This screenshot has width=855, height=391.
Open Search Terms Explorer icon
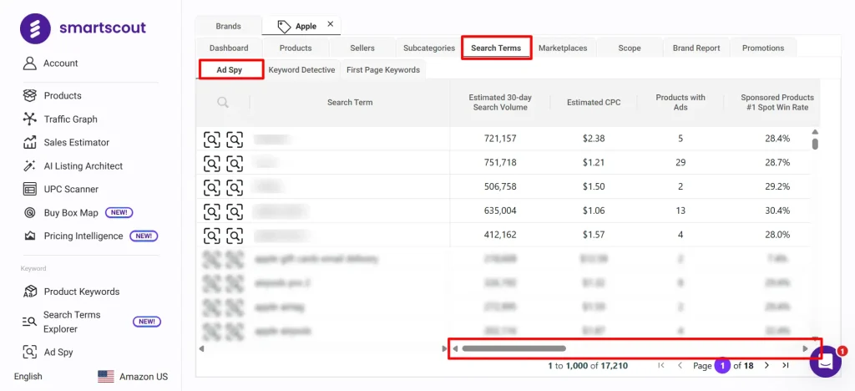tap(29, 322)
